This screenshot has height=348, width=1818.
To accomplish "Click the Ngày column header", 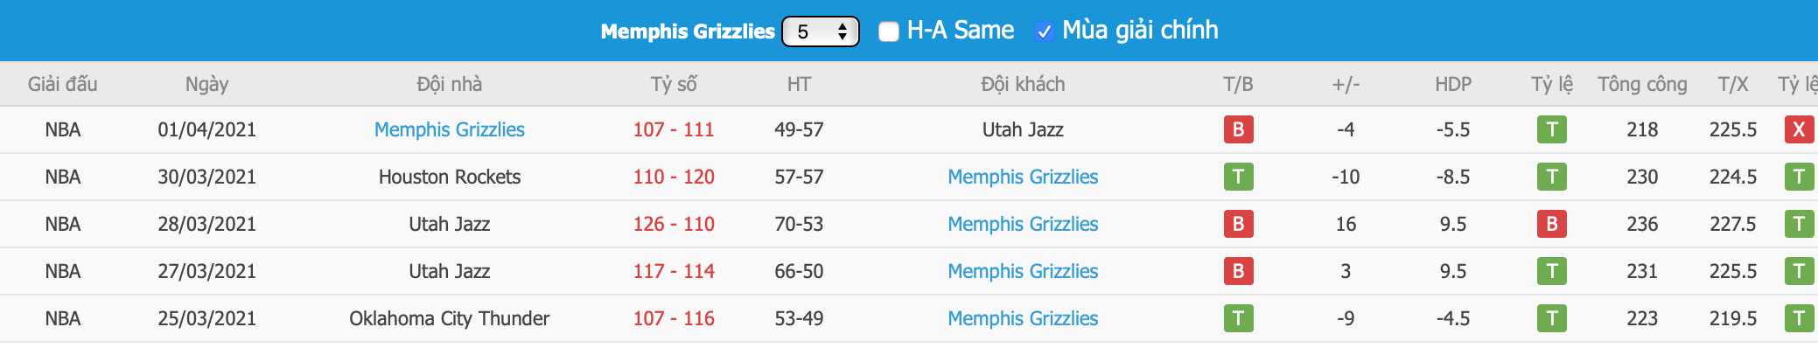I will tap(207, 84).
